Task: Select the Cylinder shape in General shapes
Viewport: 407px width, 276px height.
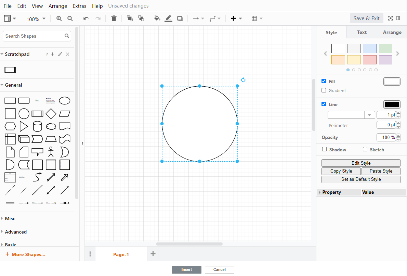Action: tap(37, 126)
